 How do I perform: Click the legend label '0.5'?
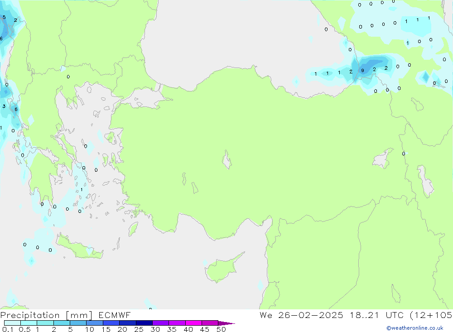click(x=24, y=329)
